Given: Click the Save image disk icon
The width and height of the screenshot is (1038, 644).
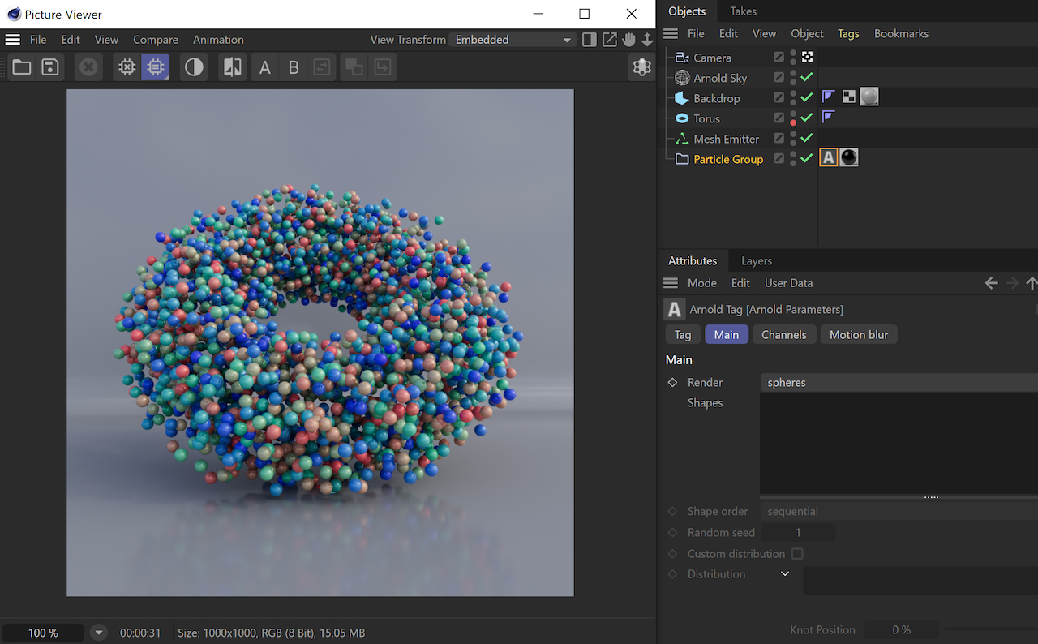Looking at the screenshot, I should tap(50, 67).
